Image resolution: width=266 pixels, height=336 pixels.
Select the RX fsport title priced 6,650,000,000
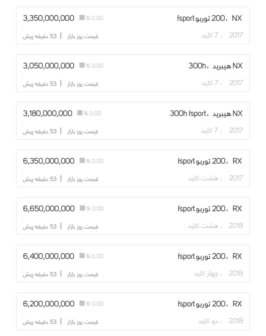210,209
